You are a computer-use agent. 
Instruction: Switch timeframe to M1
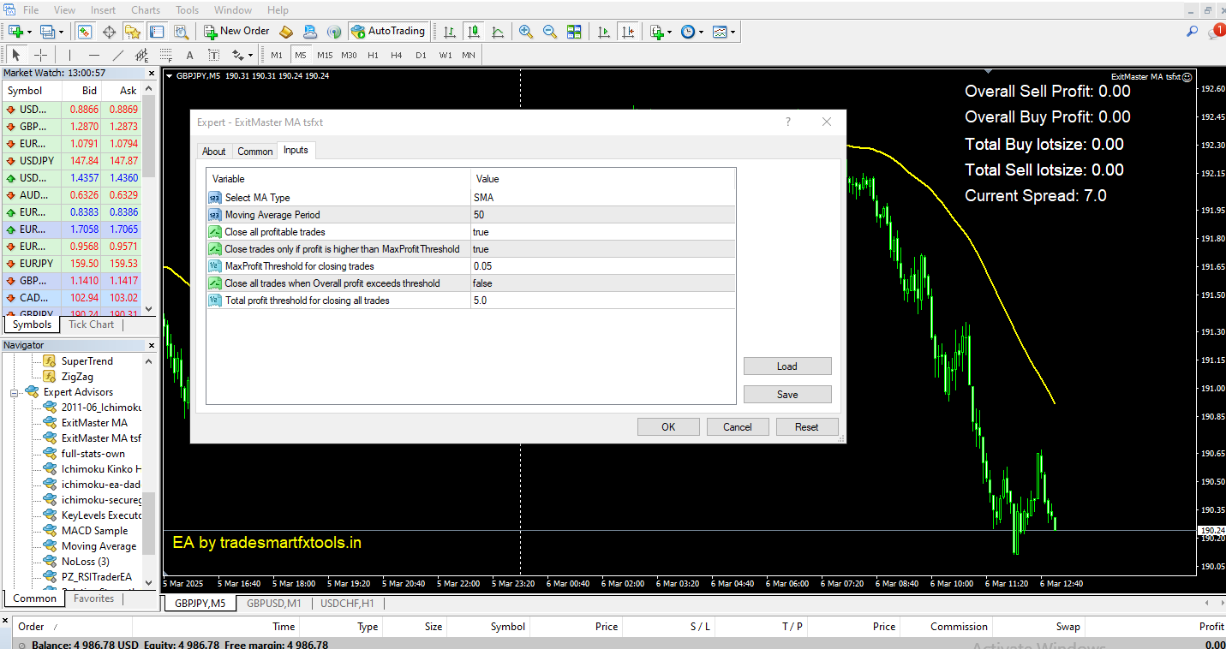[x=277, y=55]
